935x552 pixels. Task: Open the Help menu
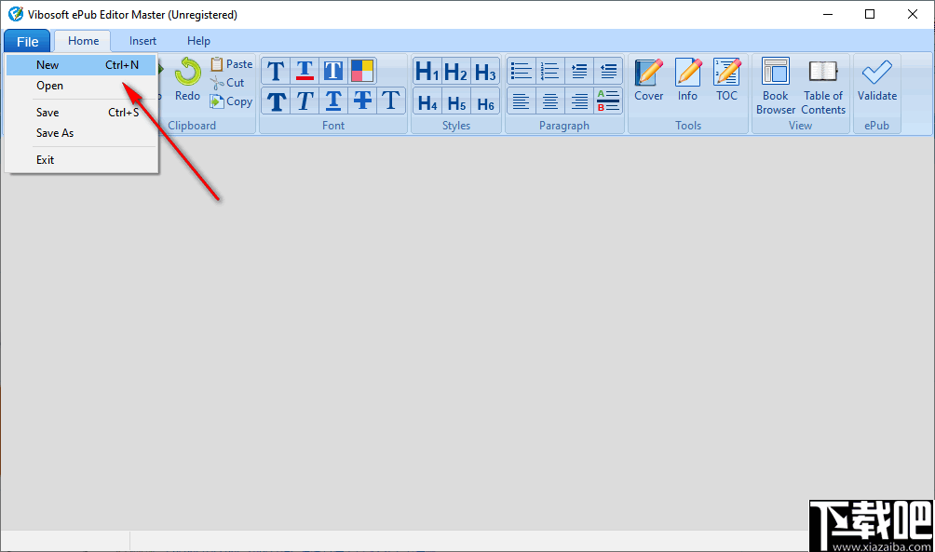coord(198,40)
